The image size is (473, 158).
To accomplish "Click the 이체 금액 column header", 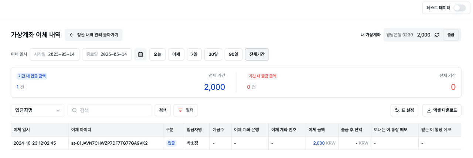I will pyautogui.click(x=317, y=130).
